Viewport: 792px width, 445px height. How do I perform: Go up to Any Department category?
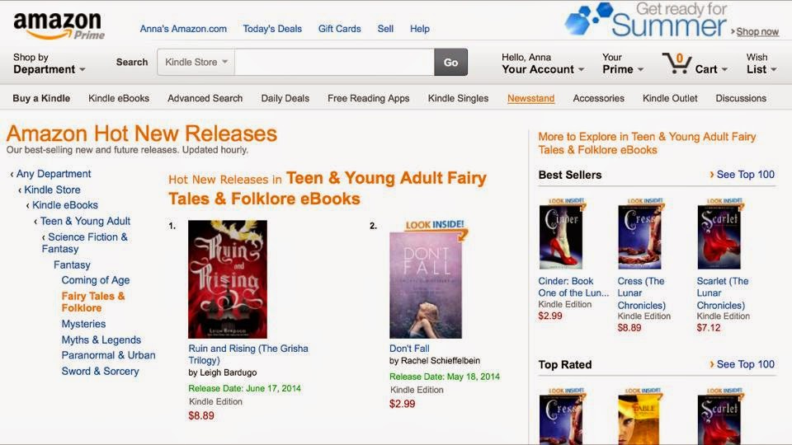53,174
